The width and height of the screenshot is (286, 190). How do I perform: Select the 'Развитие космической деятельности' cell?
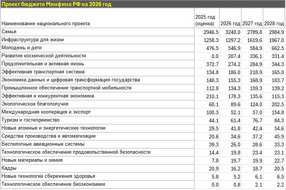click(x=44, y=56)
